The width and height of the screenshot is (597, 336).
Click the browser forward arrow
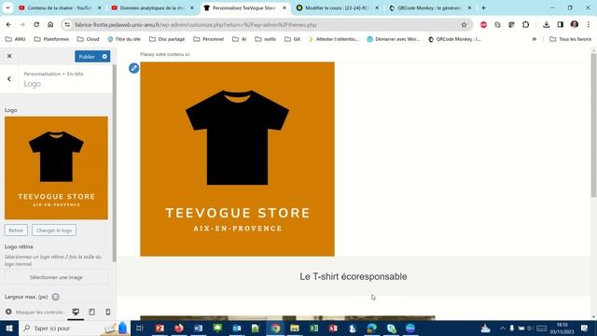click(22, 25)
